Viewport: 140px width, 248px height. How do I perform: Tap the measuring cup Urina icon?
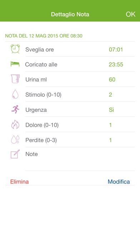tap(15, 79)
